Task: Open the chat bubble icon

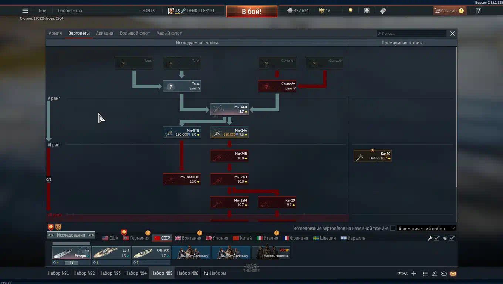Action: pyautogui.click(x=444, y=274)
